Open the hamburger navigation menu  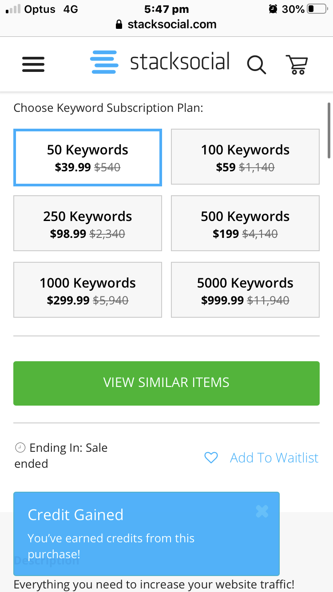click(x=33, y=64)
